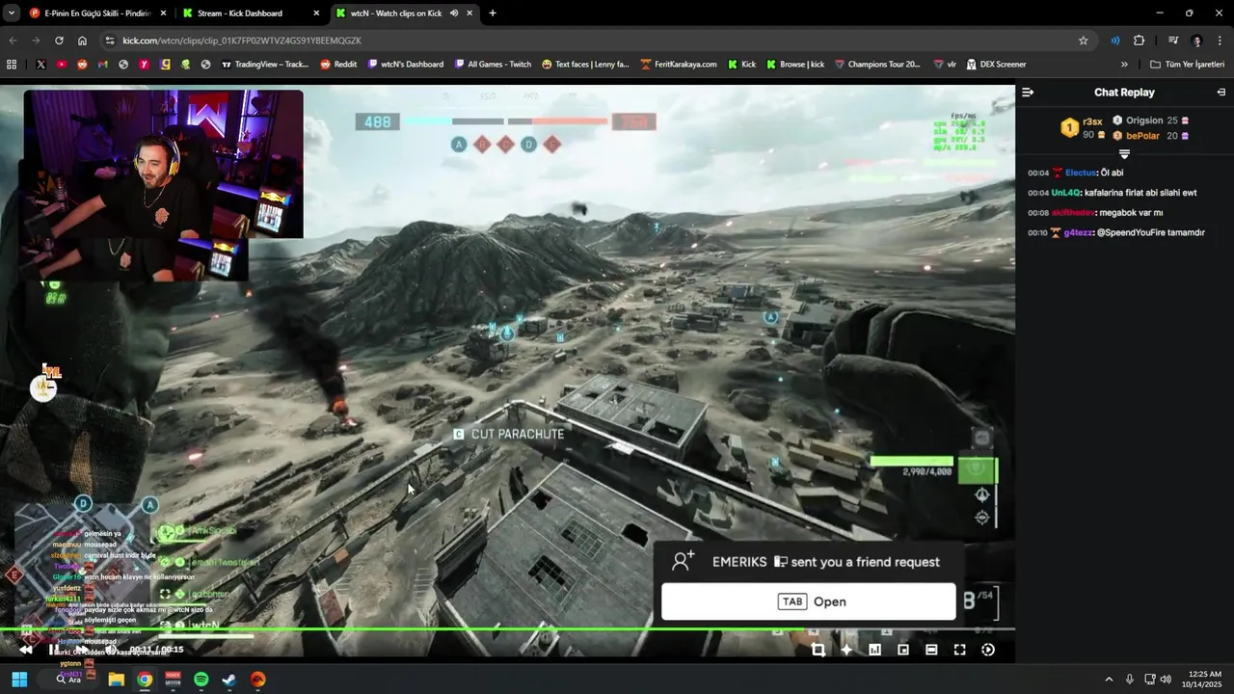The width and height of the screenshot is (1234, 694).
Task: Click the webcam overlay in the video
Action: click(x=163, y=164)
